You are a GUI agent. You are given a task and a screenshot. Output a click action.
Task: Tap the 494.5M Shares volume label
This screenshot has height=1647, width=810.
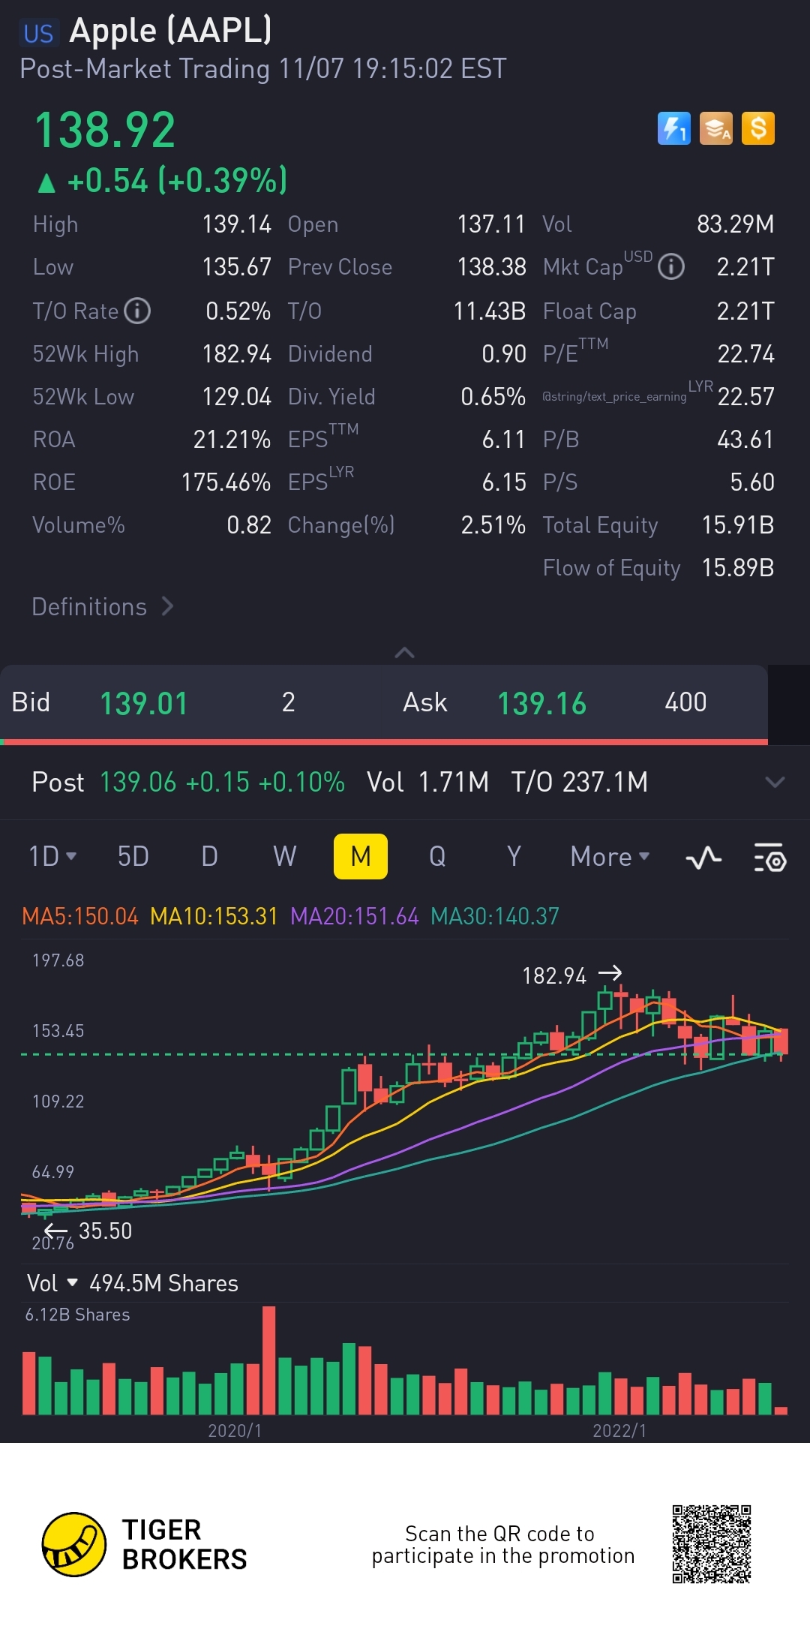coord(163,1283)
